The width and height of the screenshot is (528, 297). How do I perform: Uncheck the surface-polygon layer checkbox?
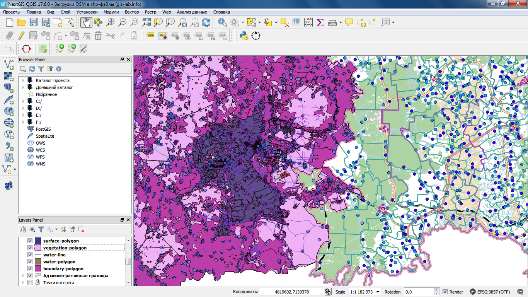click(30, 241)
